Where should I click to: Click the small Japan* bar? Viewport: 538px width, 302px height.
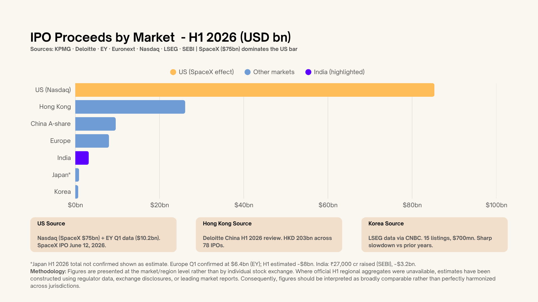click(77, 175)
